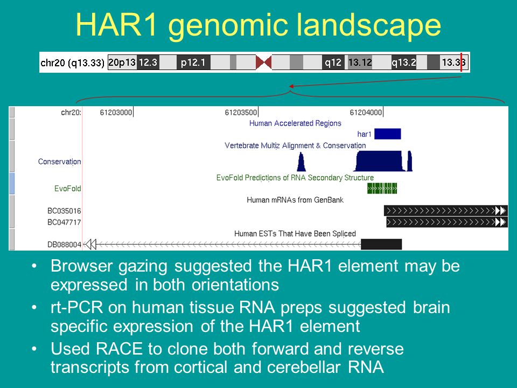
Task: Open Human mRNAs from GenBank track title
Action: pyautogui.click(x=295, y=200)
